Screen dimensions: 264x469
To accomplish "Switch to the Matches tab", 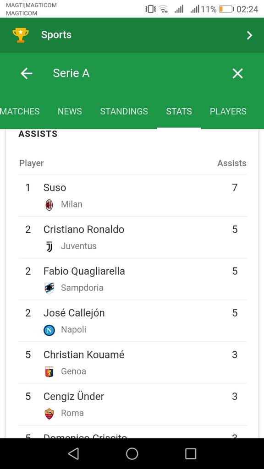I will (x=20, y=111).
